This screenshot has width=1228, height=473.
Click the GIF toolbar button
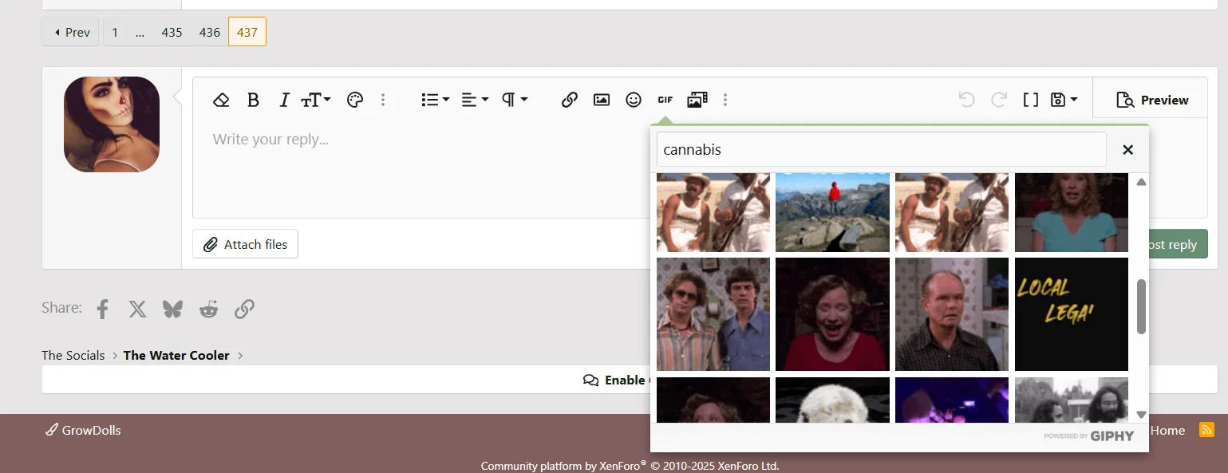665,100
